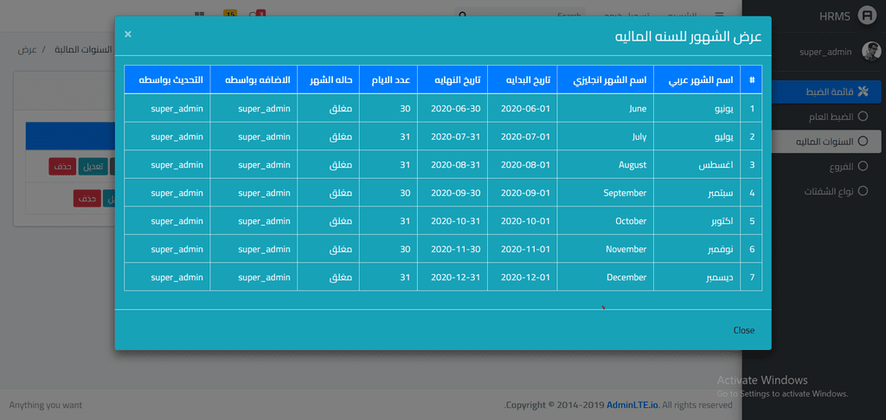Click اغسطس Arabic month cell
This screenshot has height=420, width=886.
[697, 165]
